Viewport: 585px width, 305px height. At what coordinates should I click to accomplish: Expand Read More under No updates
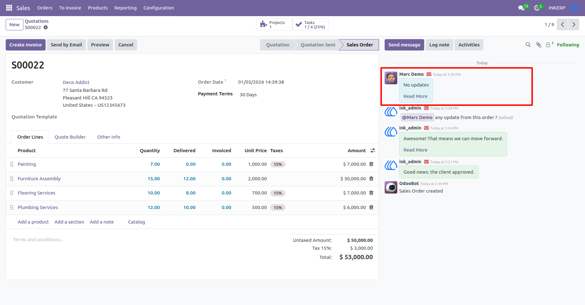[x=415, y=96]
